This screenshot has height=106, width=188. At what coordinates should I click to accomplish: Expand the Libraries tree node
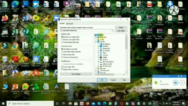pos(96,68)
